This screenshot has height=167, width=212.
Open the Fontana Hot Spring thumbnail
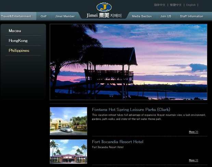68,121
